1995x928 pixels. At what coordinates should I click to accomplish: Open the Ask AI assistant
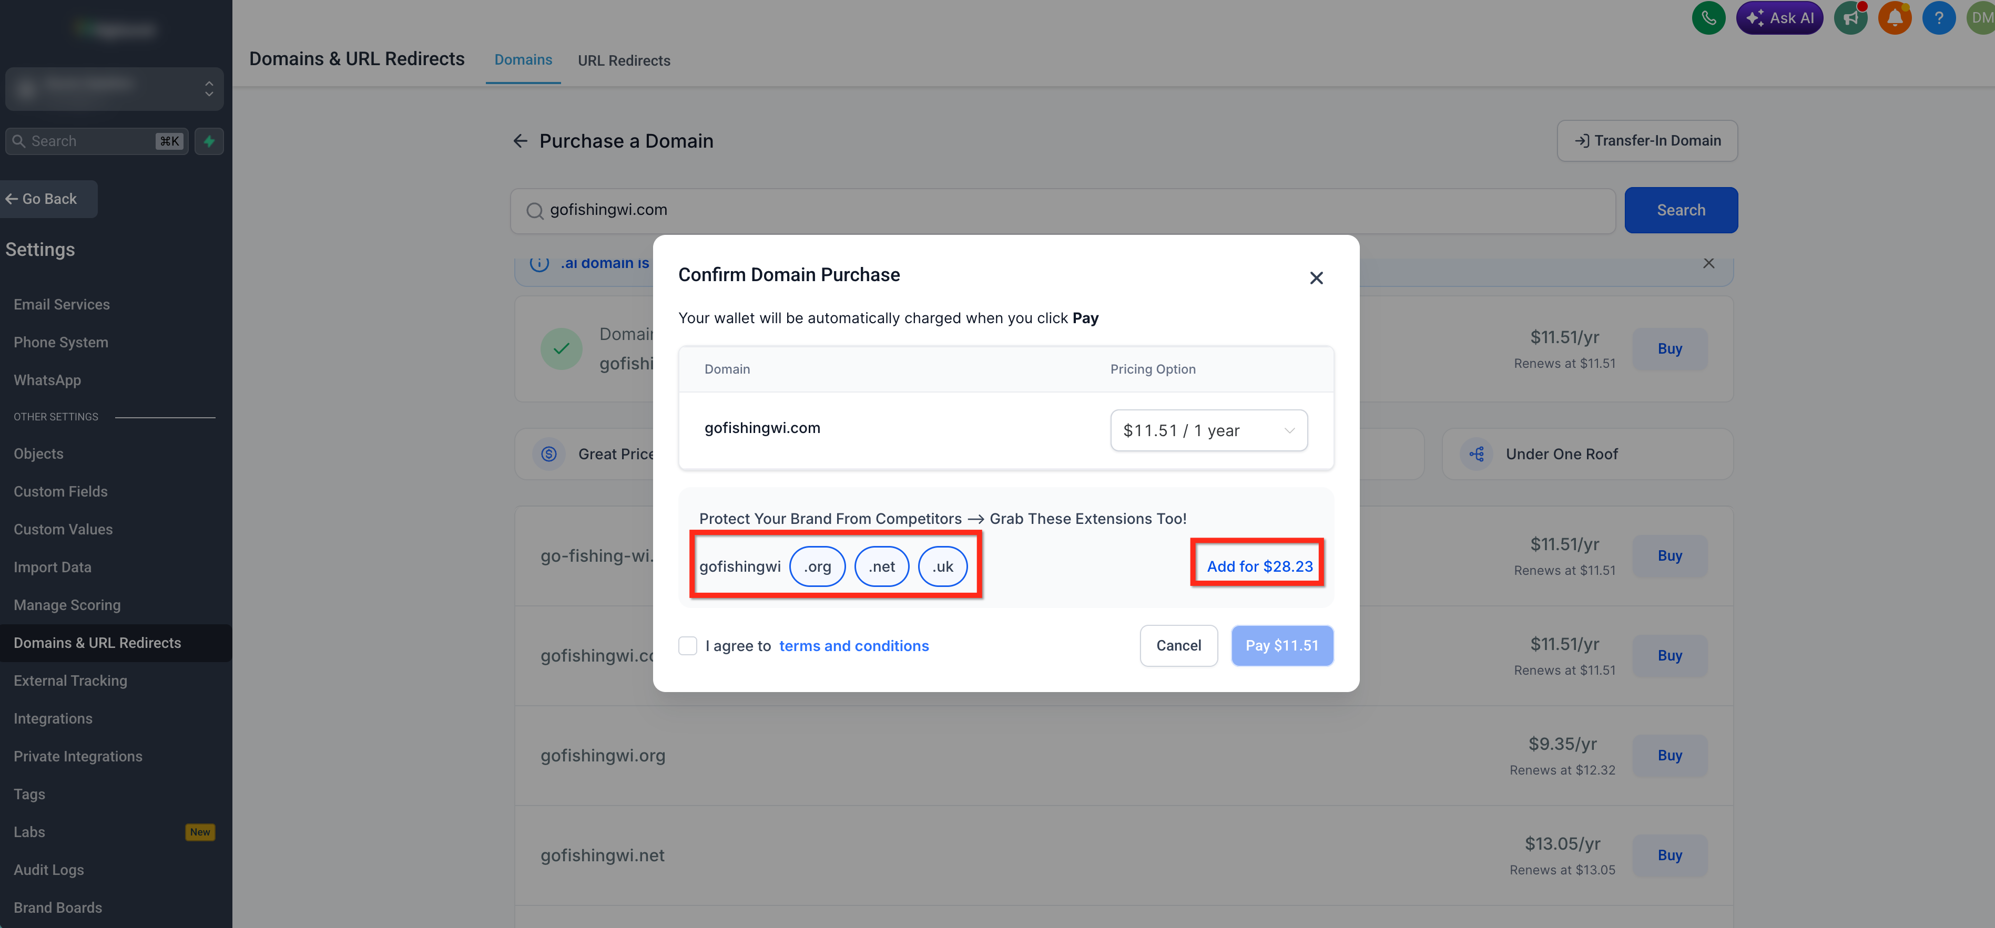[1780, 17]
